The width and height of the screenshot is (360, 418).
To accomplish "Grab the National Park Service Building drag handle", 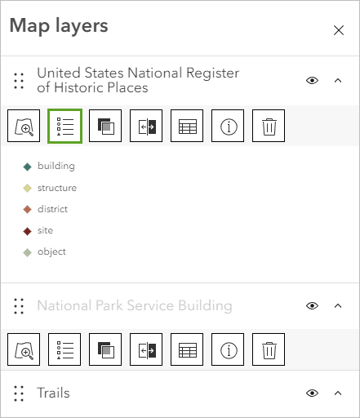I will click(x=19, y=306).
